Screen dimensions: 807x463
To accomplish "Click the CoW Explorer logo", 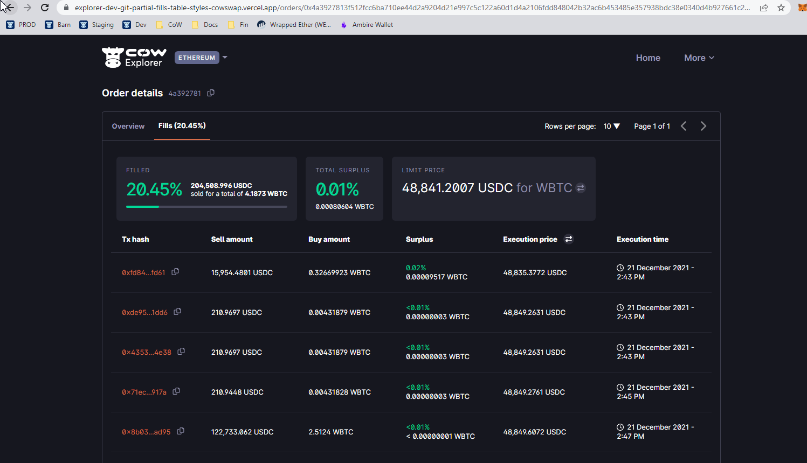I will (134, 58).
